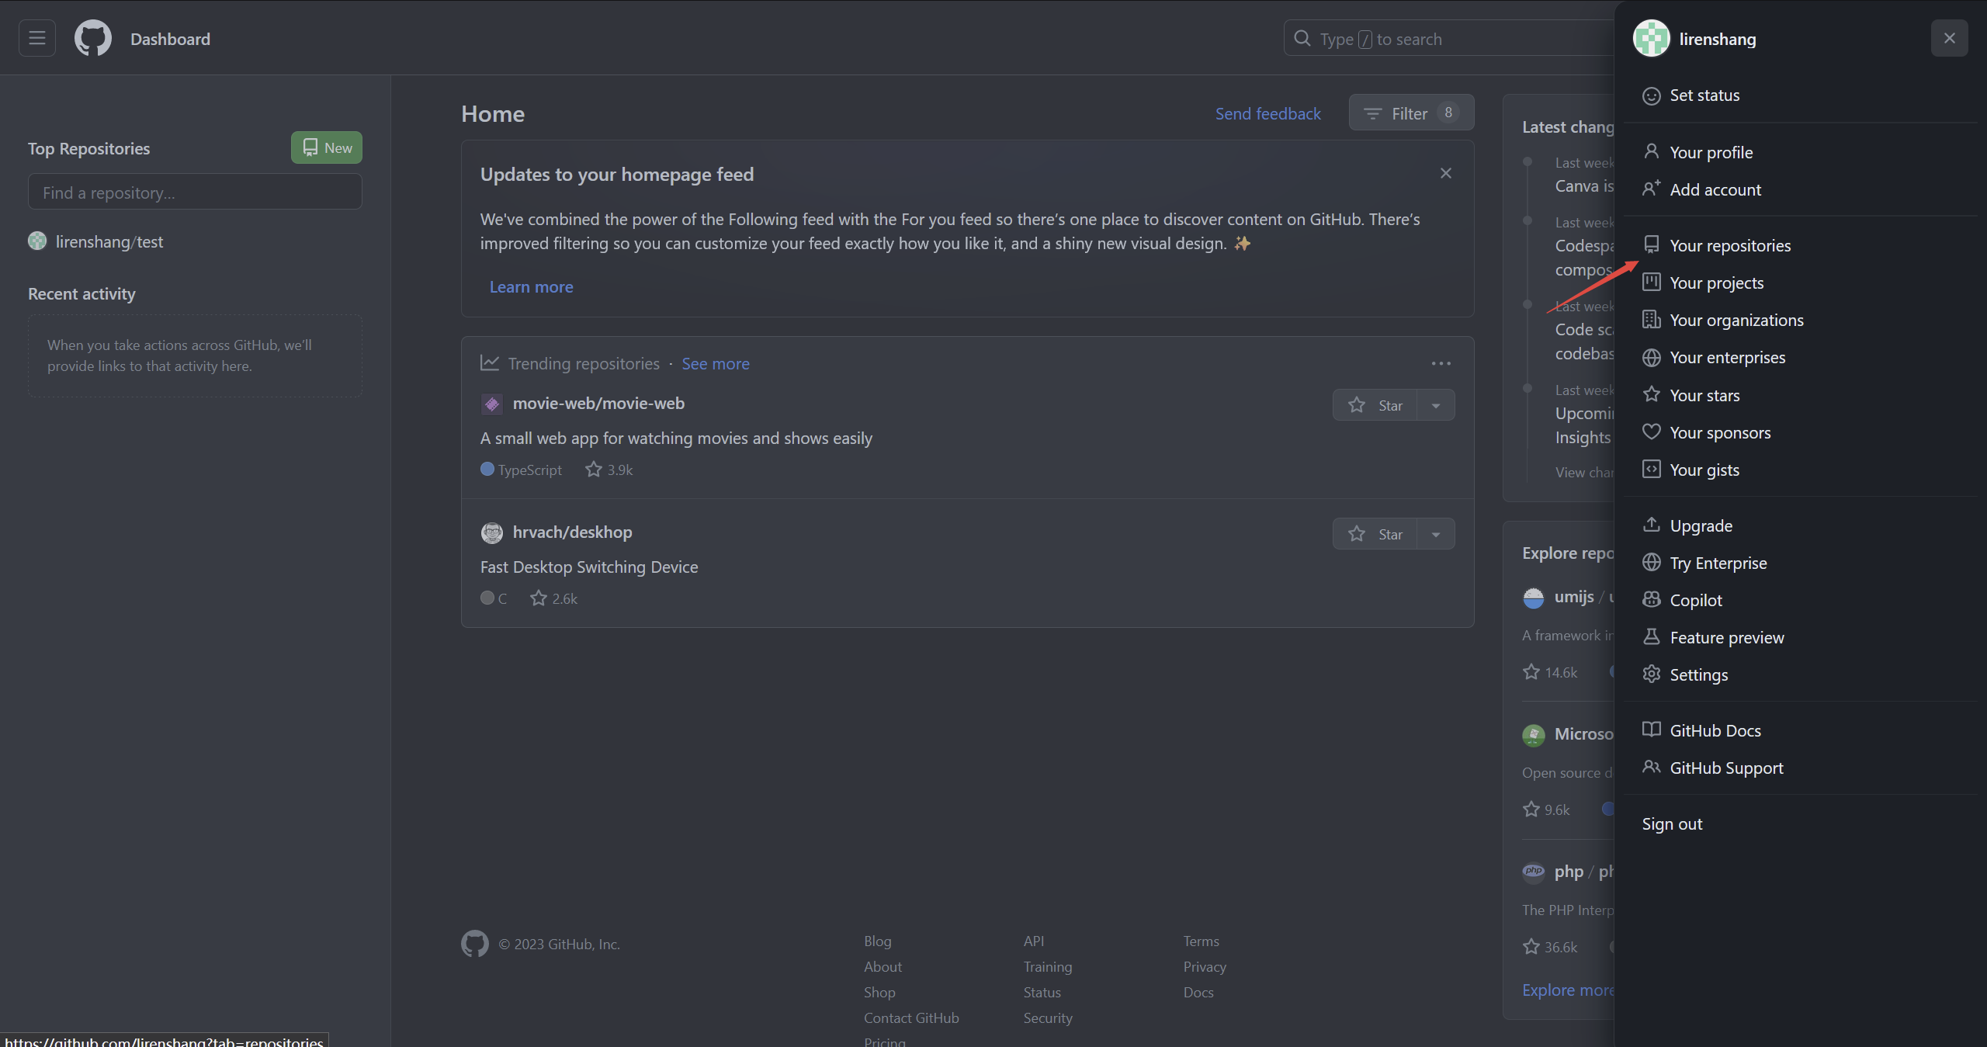Screen dimensions: 1987x1047
Task: View Your stars
Action: tap(1801, 396)
